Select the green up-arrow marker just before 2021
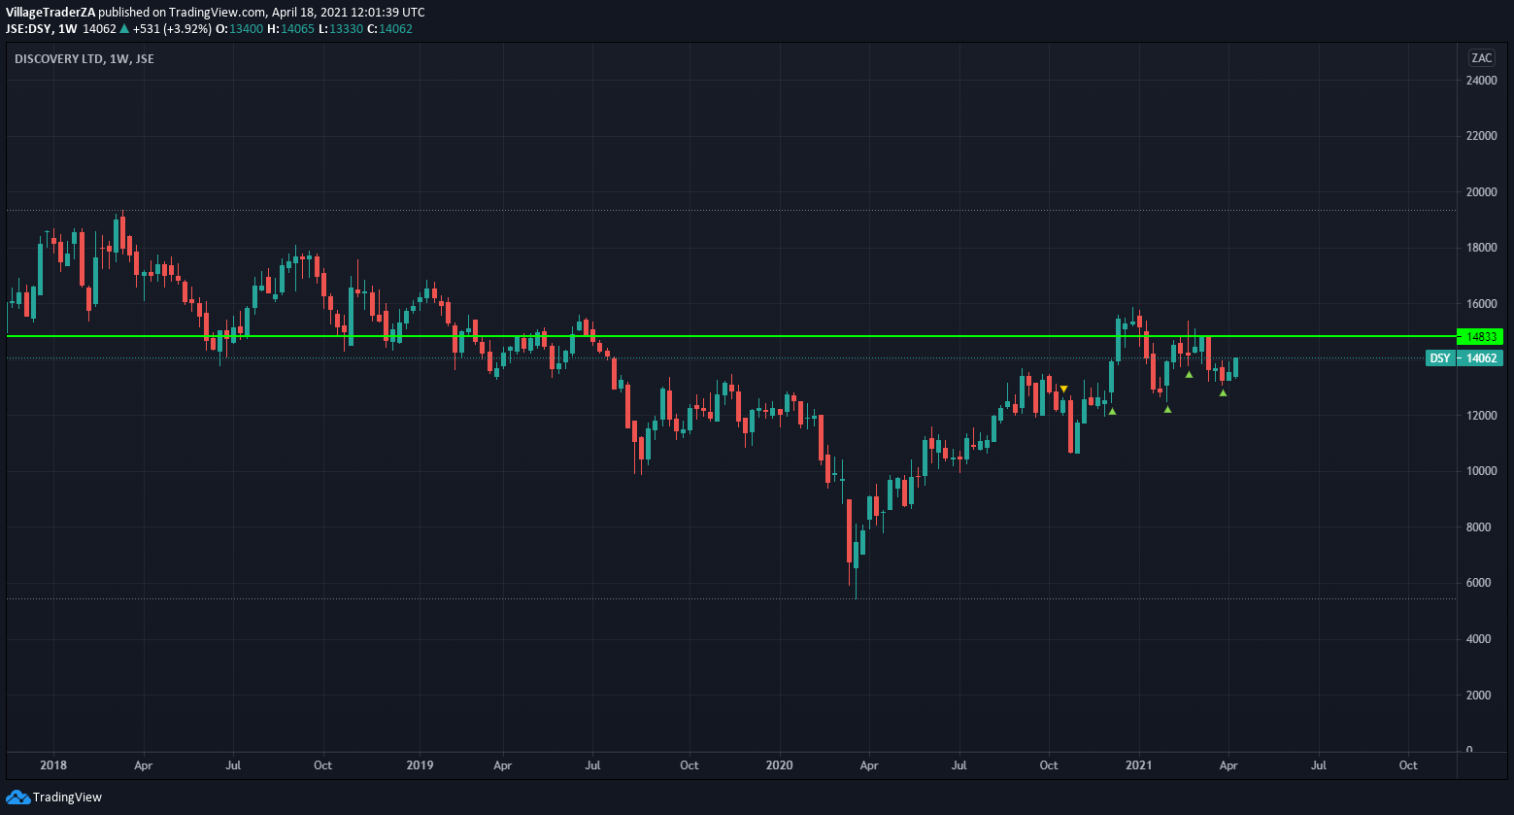 [x=1112, y=412]
